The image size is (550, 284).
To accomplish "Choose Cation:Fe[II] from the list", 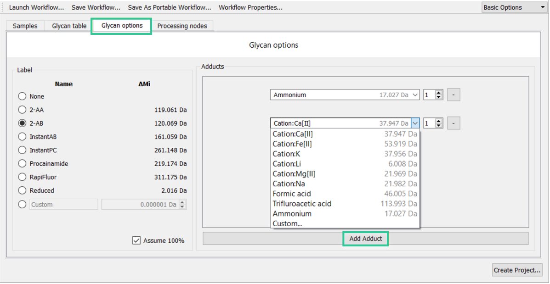I will [345, 144].
